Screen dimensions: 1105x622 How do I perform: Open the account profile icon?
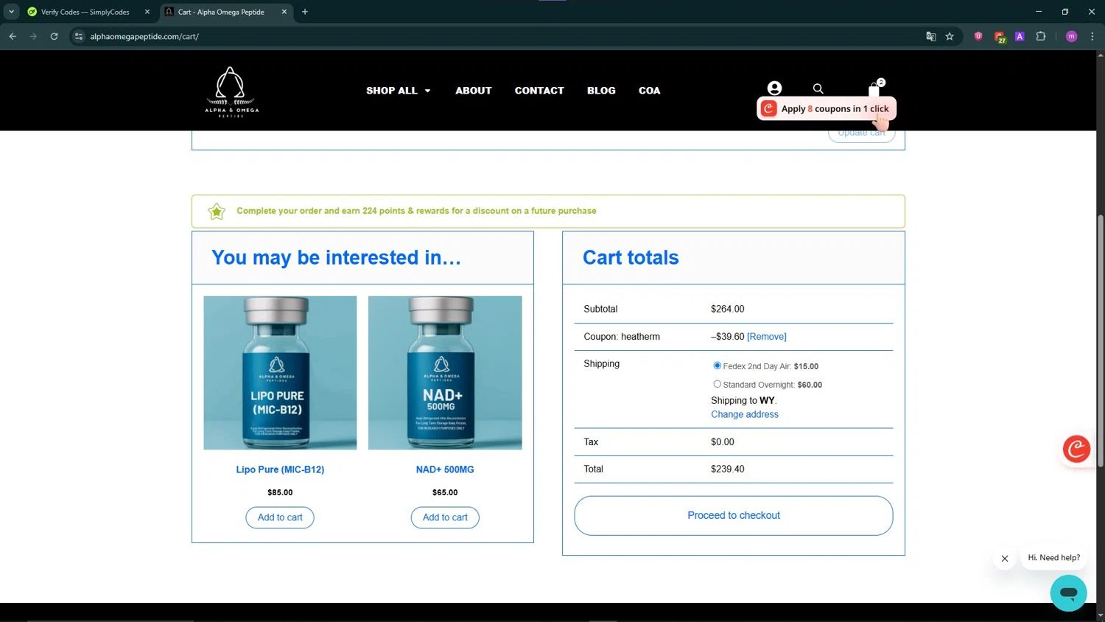coord(774,88)
